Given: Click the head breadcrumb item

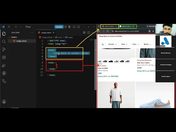Looking at the screenshot, I should point(70,37).
